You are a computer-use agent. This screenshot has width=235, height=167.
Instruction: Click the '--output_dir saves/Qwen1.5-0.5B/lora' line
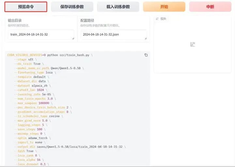tap(70, 147)
